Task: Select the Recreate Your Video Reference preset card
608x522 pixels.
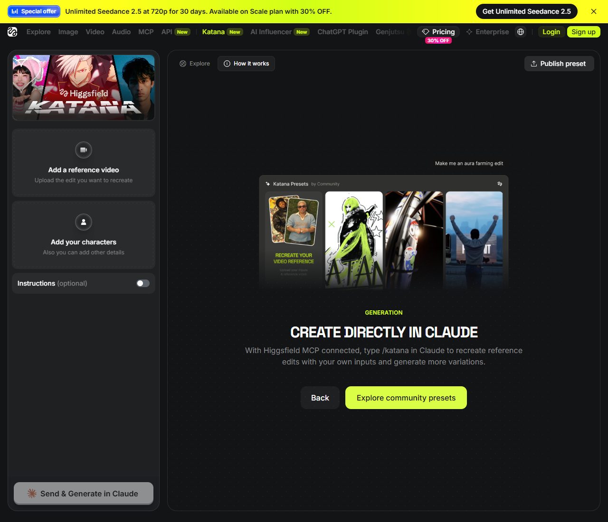Action: click(x=294, y=240)
